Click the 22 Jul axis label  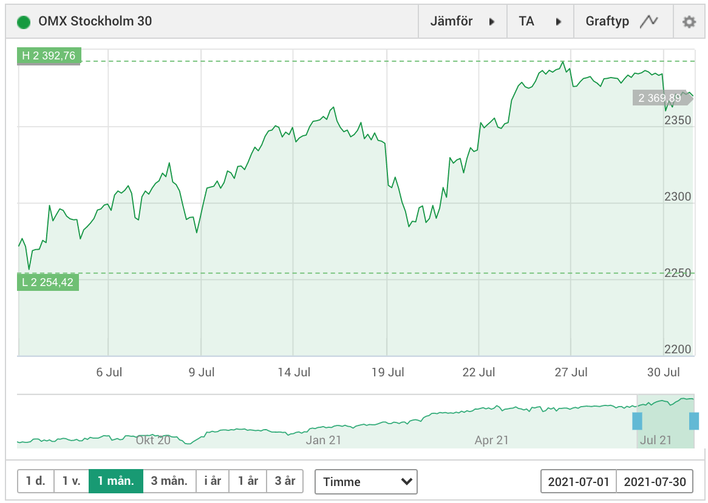click(x=478, y=372)
